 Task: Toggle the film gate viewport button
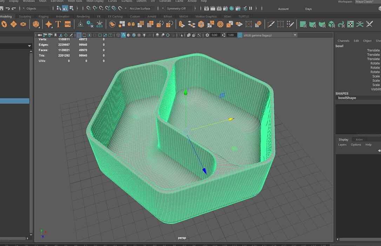point(84,35)
